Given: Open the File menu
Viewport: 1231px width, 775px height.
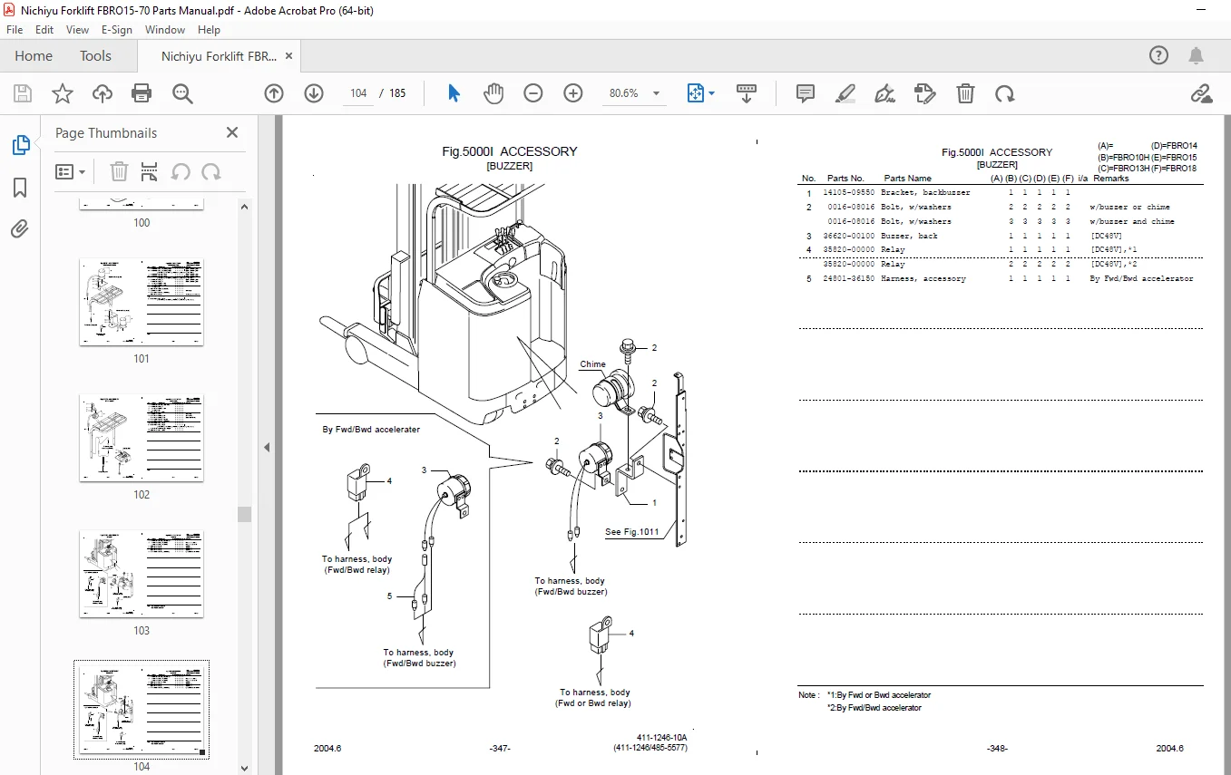Looking at the screenshot, I should (15, 30).
